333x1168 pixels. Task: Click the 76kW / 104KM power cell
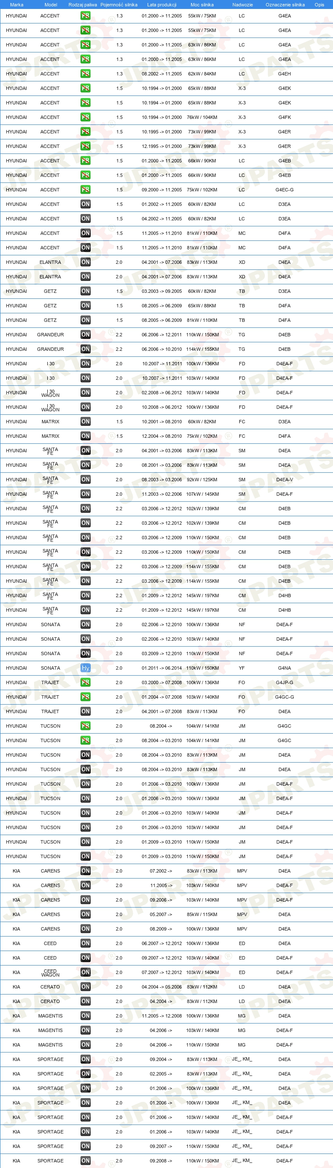tap(202, 117)
